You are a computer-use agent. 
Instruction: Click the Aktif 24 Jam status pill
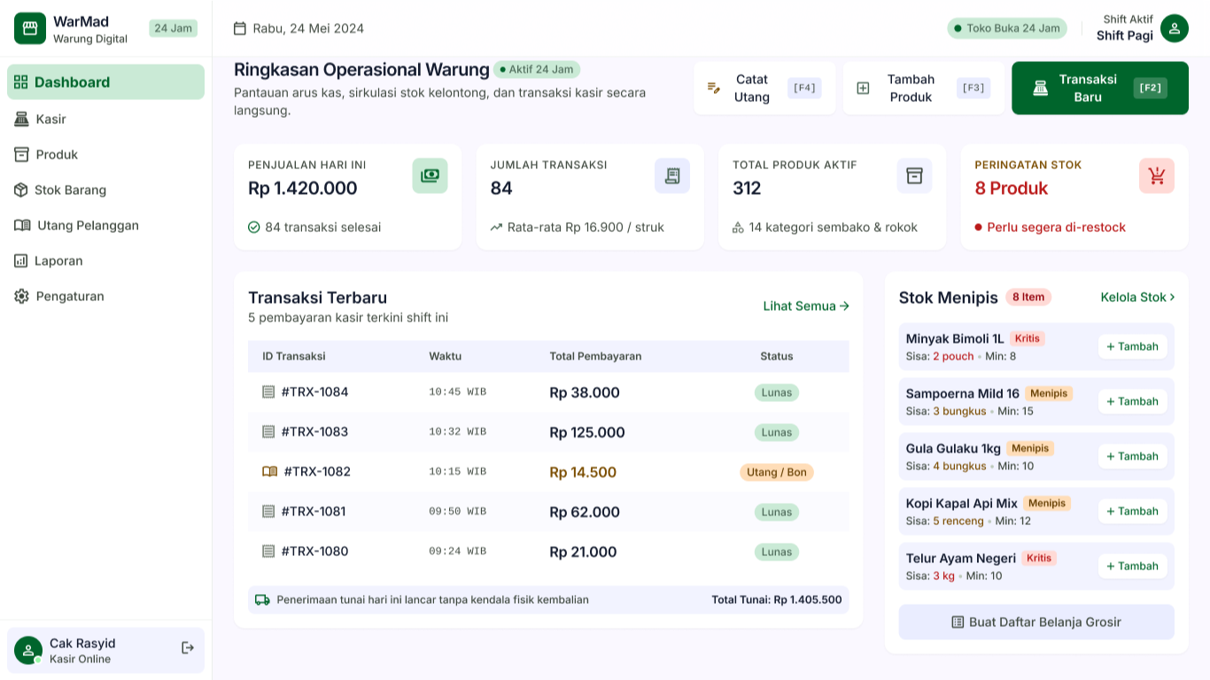(x=537, y=69)
